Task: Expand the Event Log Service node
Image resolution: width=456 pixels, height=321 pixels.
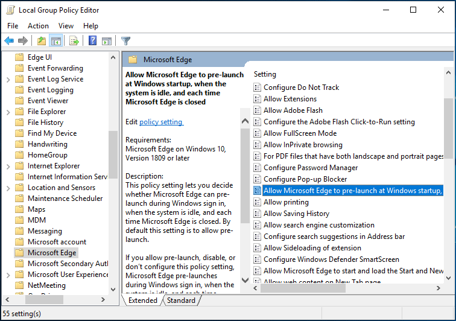Action: (x=8, y=80)
